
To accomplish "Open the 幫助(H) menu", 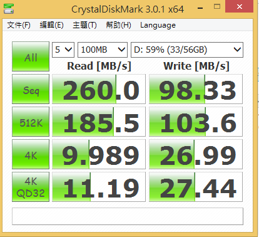I will [118, 25].
